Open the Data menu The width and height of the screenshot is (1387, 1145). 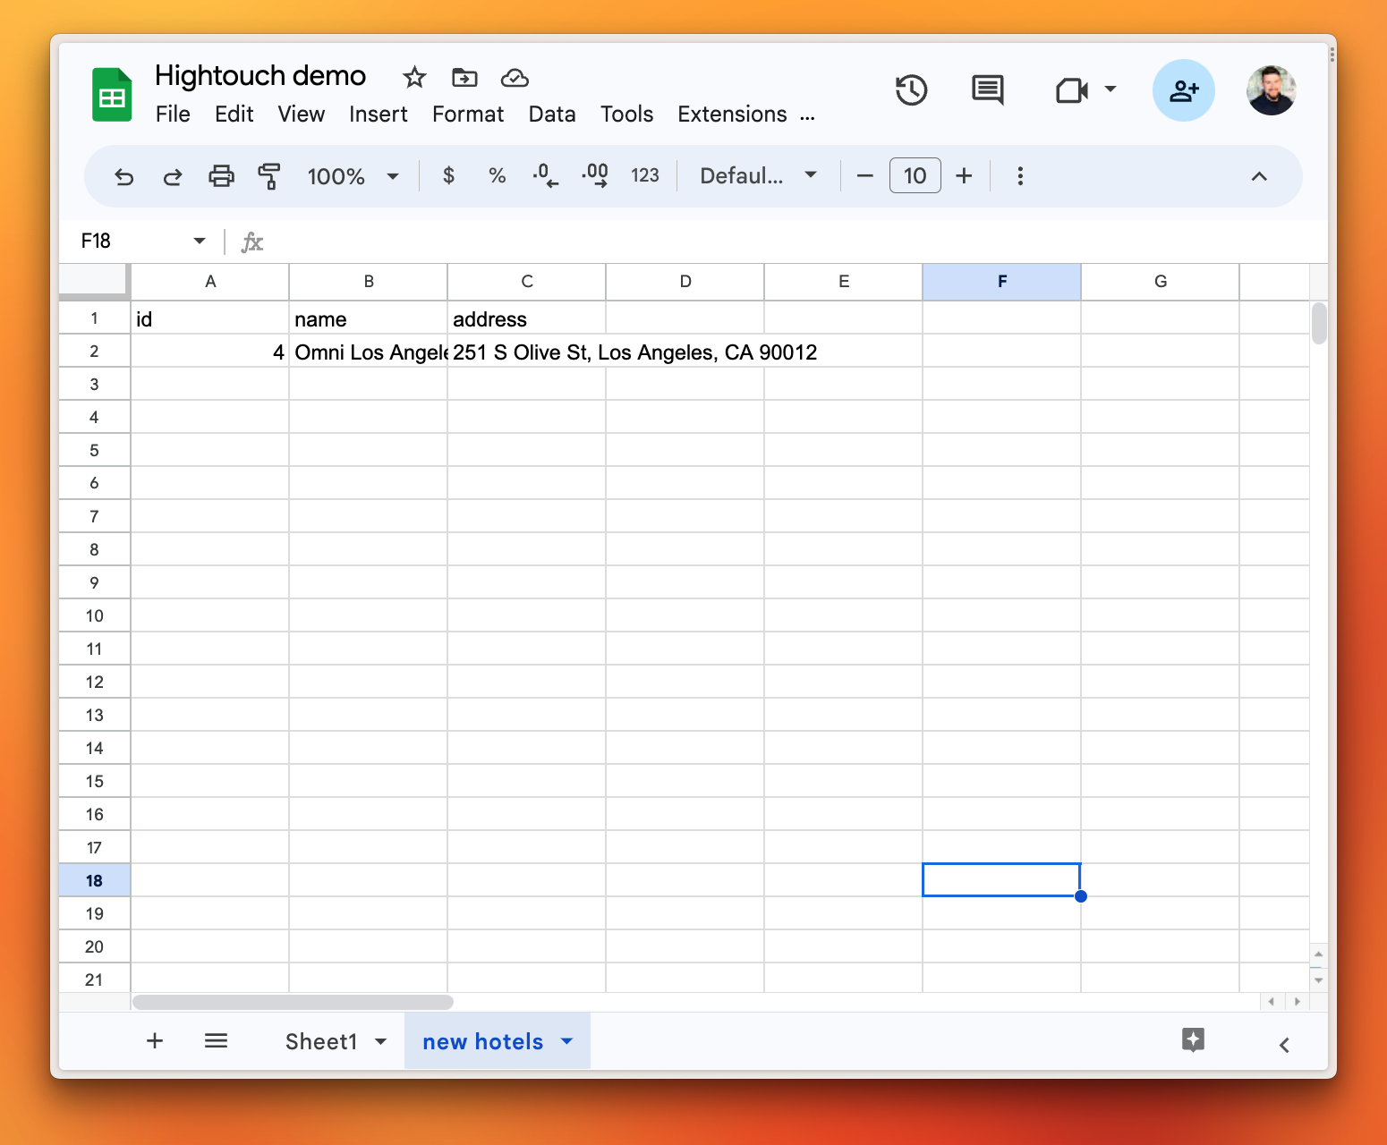click(551, 114)
